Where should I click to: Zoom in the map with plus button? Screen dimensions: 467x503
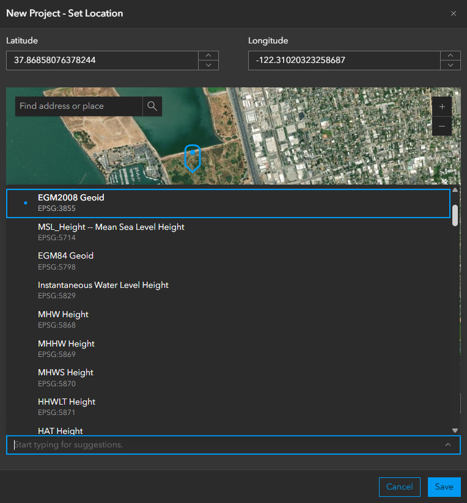pos(442,106)
